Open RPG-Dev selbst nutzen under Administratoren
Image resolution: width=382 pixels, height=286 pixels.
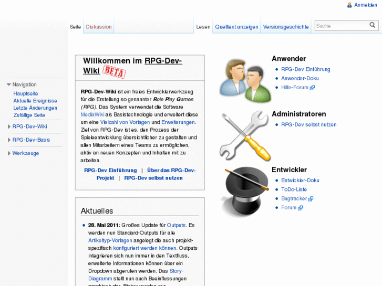click(308, 124)
